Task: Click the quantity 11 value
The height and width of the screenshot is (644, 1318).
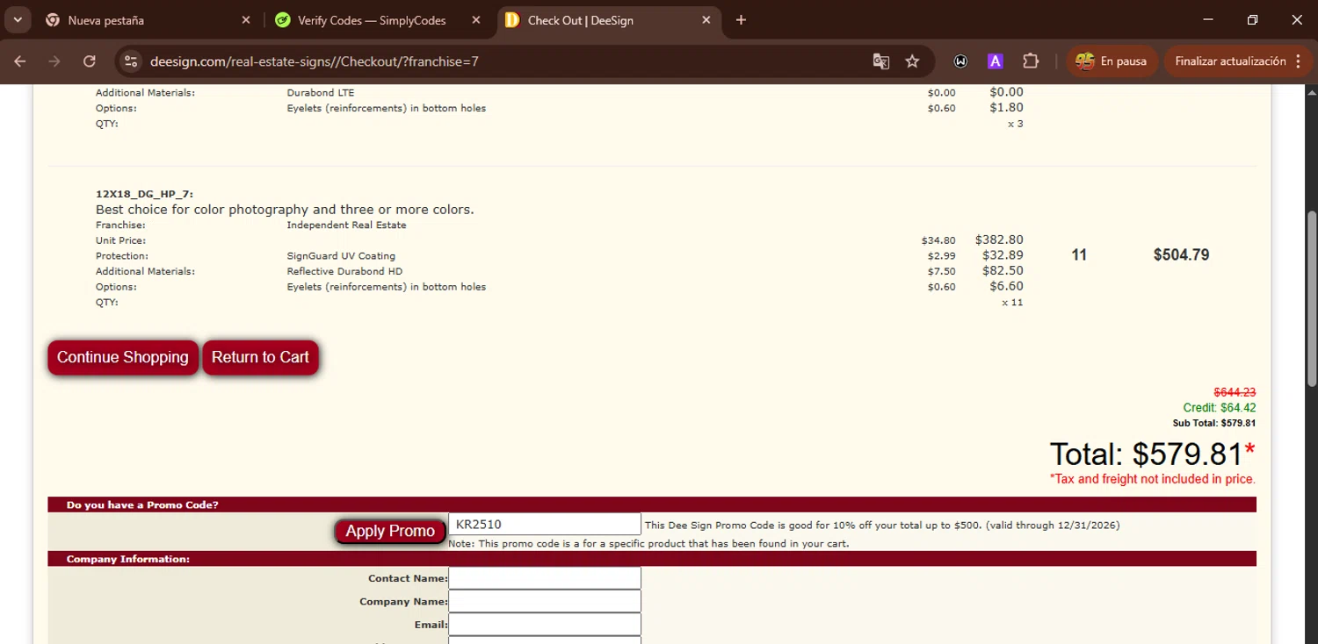Action: [1079, 255]
